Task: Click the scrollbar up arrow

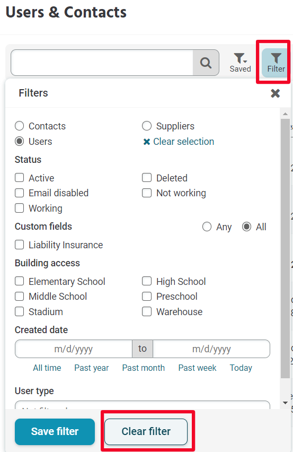Action: [285, 114]
